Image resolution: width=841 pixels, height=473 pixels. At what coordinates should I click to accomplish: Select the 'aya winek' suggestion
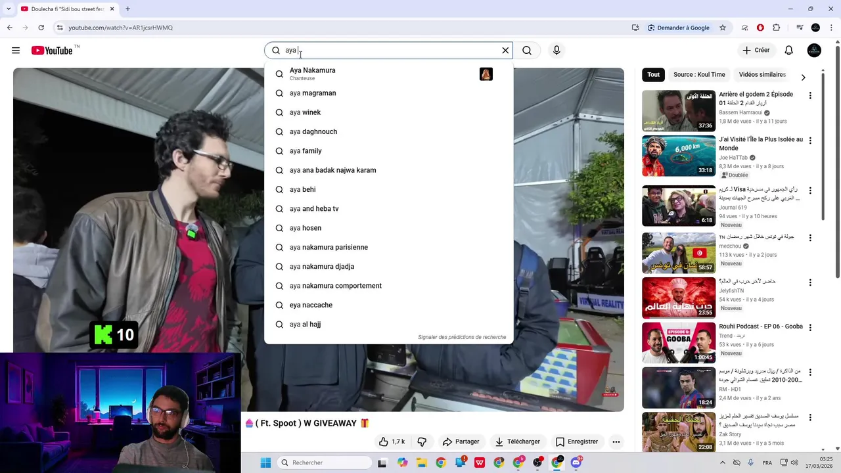(389, 112)
